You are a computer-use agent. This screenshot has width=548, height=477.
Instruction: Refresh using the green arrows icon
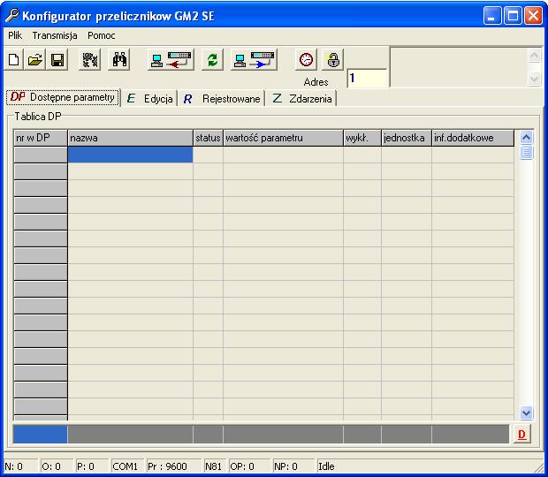coord(212,60)
